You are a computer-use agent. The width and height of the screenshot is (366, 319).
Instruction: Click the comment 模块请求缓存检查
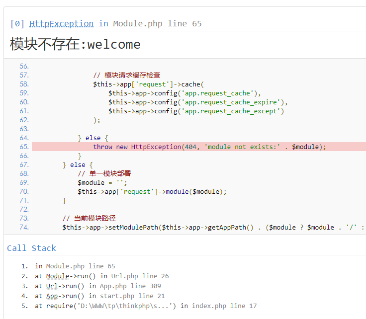coord(127,76)
